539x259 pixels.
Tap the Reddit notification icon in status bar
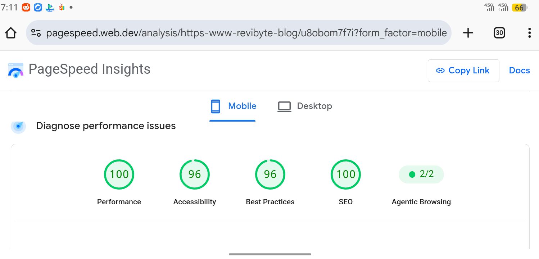tap(26, 7)
